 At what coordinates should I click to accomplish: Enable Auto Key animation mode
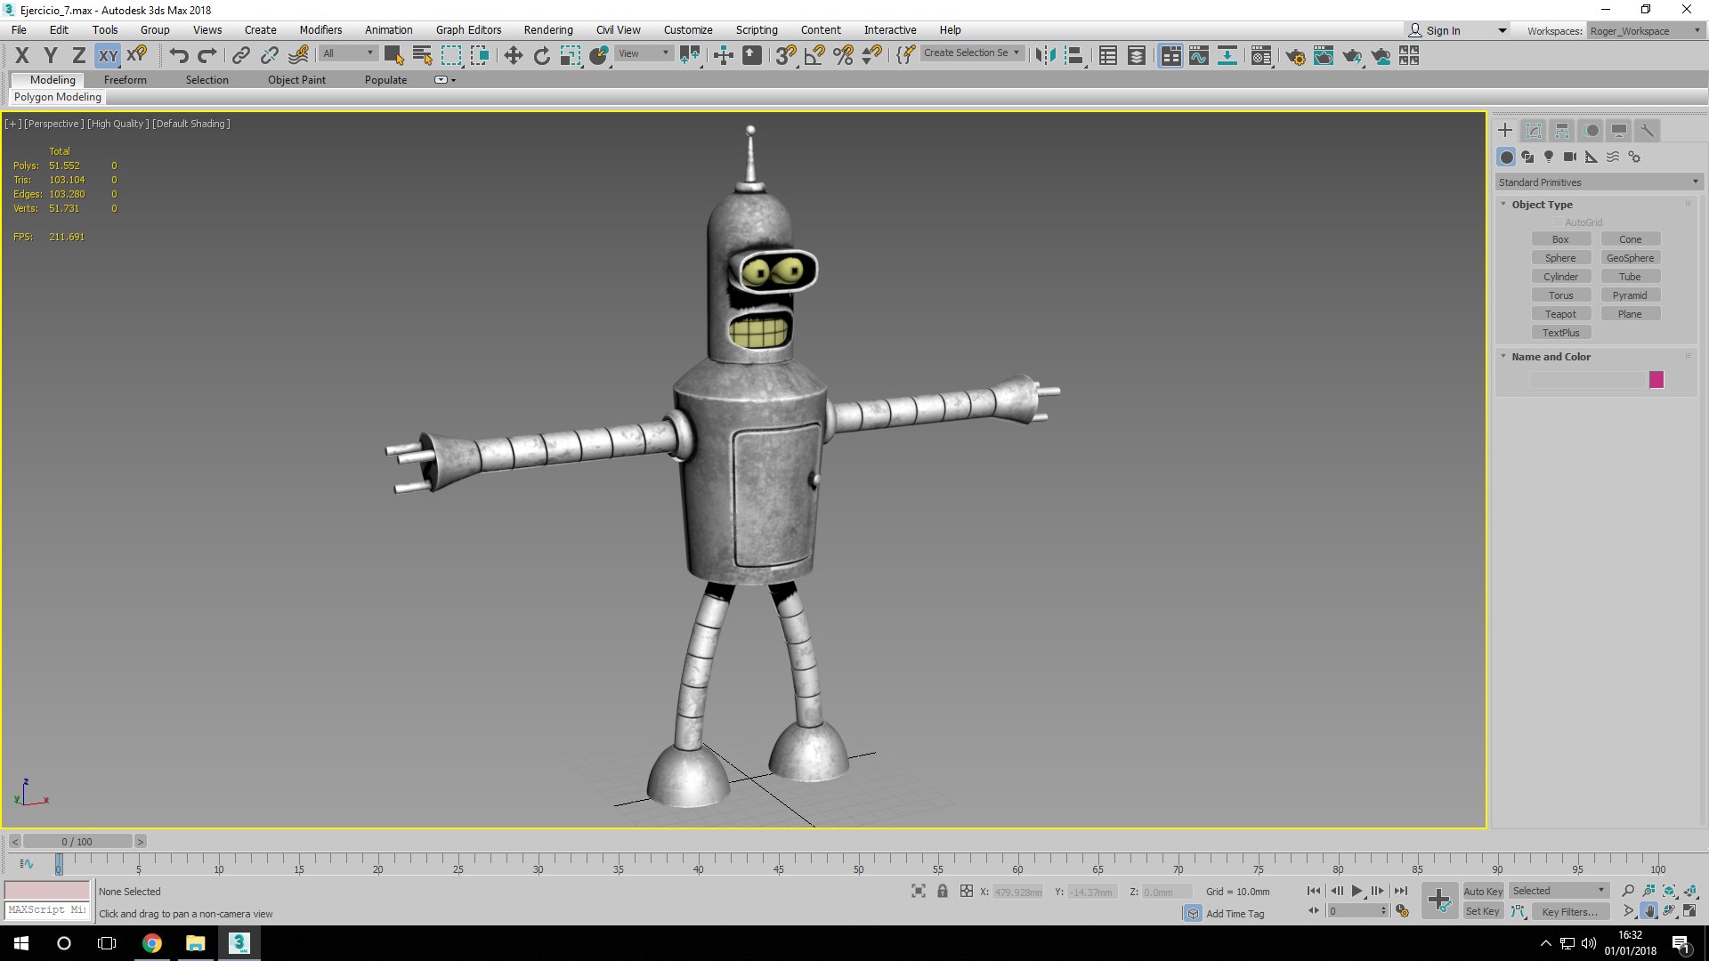pyautogui.click(x=1483, y=891)
